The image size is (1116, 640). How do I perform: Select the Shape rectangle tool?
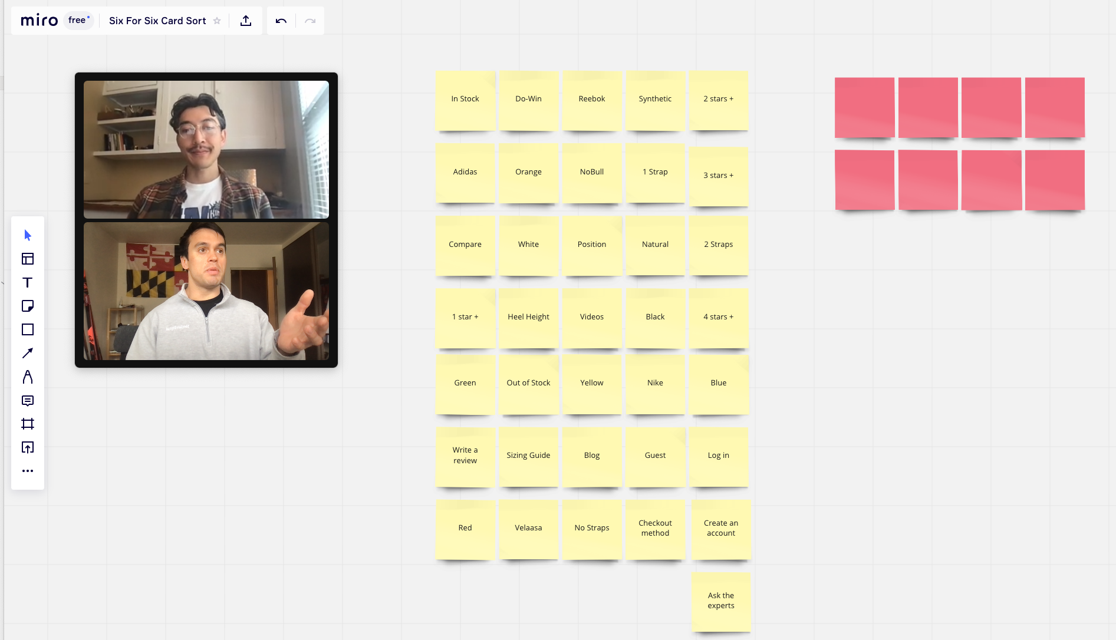coord(28,329)
